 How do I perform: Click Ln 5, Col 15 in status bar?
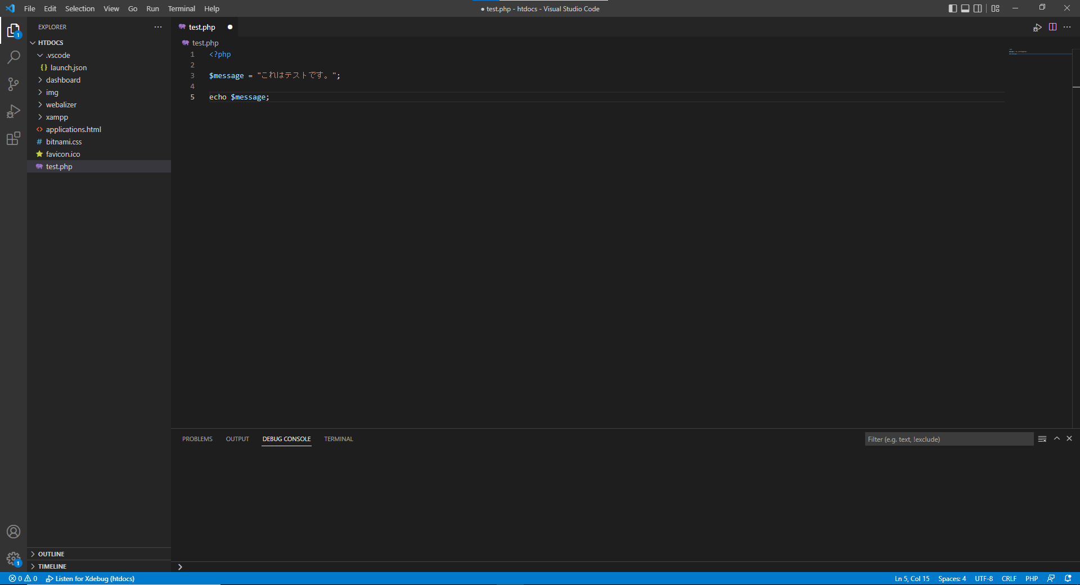[912, 579]
